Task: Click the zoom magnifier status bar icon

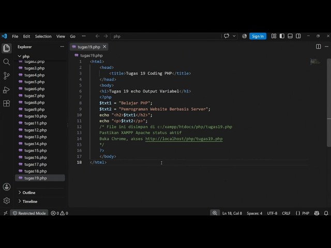Action: [x=215, y=213]
